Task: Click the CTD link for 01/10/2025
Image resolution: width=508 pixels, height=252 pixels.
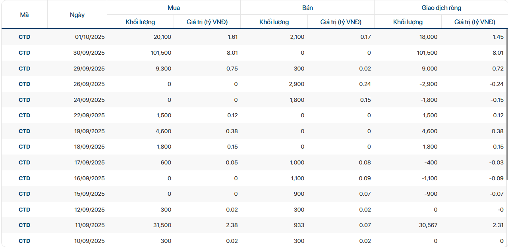Action: coord(24,37)
